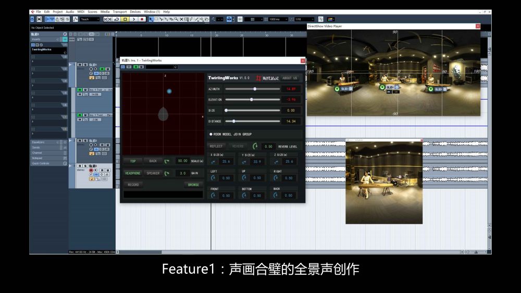Click the Stop button in transport controls

point(125,19)
